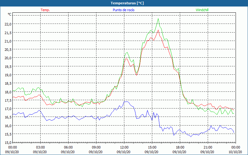
Task: Click the Temperaturas [°C] chart title
Action: (x=127, y=3)
